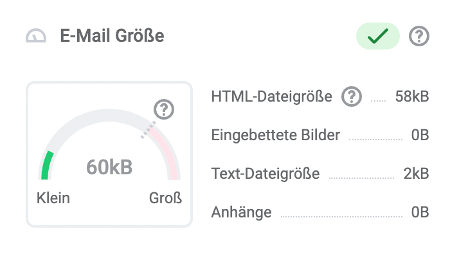Select the 2kB text file size value
The width and height of the screenshot is (459, 265).
416,174
